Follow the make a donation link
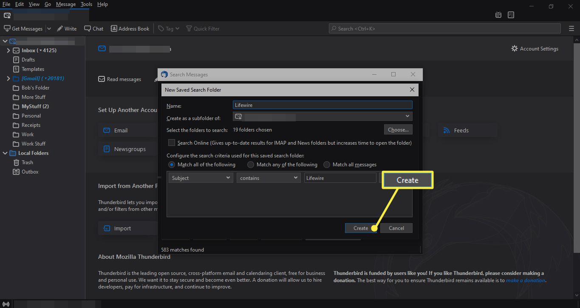This screenshot has width=580, height=308. pos(526,280)
